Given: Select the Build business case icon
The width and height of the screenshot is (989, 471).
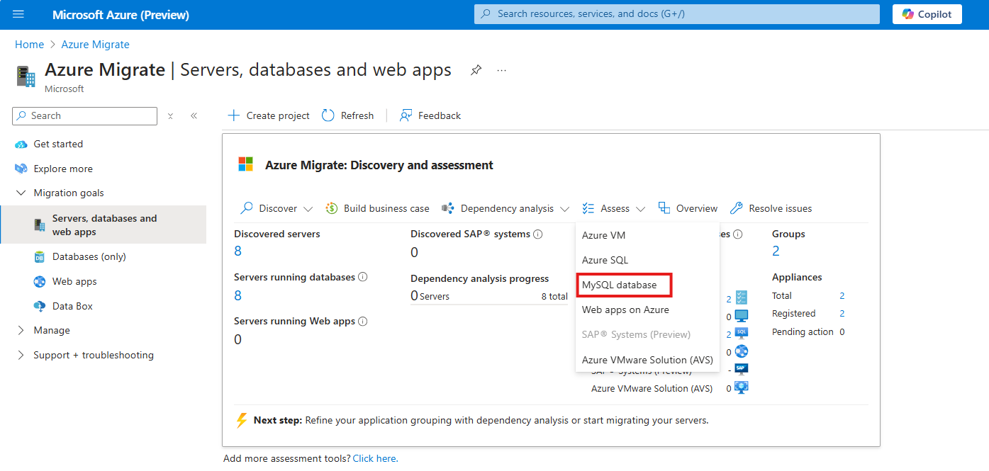Looking at the screenshot, I should click(x=330, y=208).
